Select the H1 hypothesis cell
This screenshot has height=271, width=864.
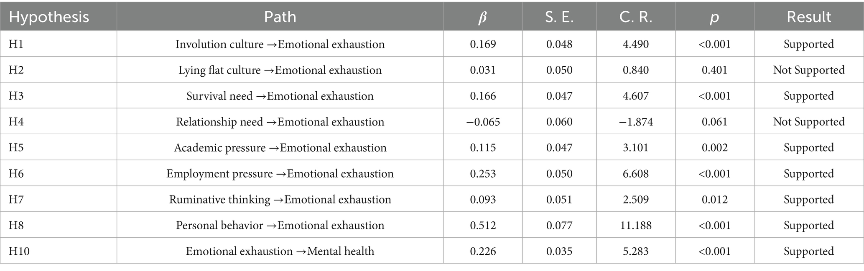pyautogui.click(x=16, y=44)
